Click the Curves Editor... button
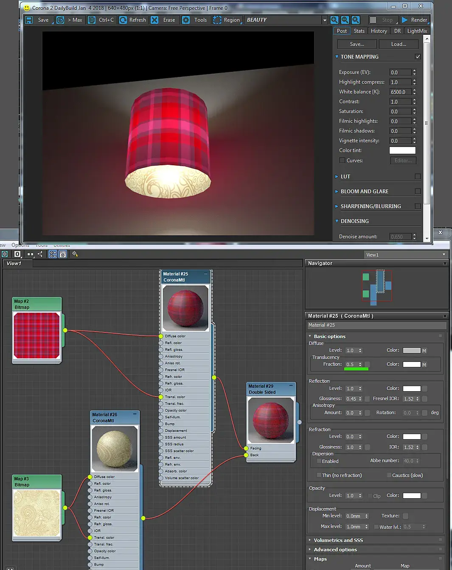Screen dimensions: 452x570 tap(403, 161)
